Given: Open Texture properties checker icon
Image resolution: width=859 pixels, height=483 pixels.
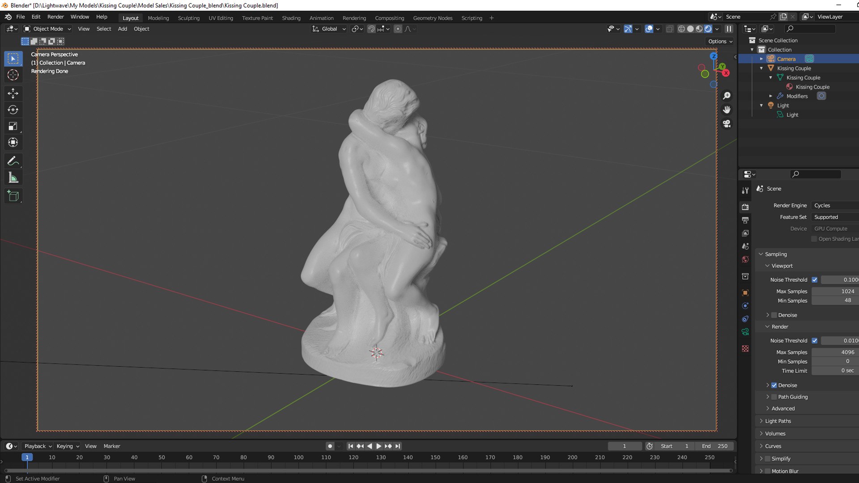Looking at the screenshot, I should (745, 348).
